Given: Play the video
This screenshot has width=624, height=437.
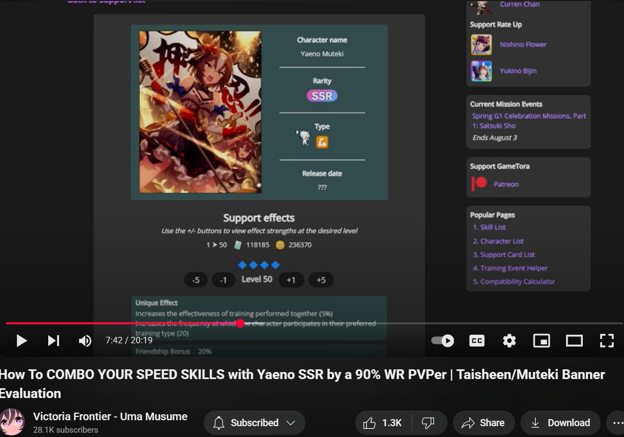Looking at the screenshot, I should pyautogui.click(x=22, y=341).
